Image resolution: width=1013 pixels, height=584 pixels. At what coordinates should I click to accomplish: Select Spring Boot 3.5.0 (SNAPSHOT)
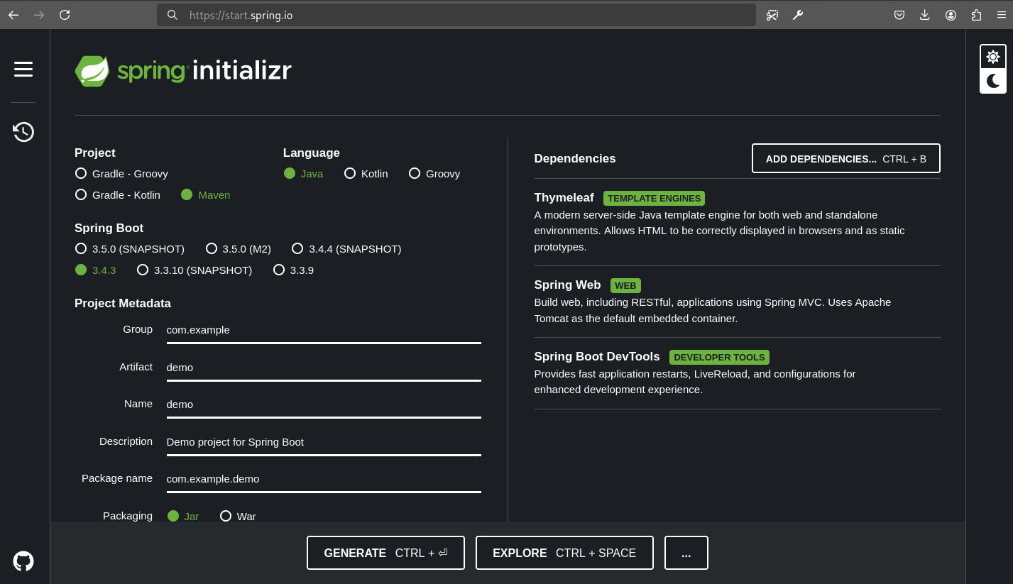tap(130, 248)
